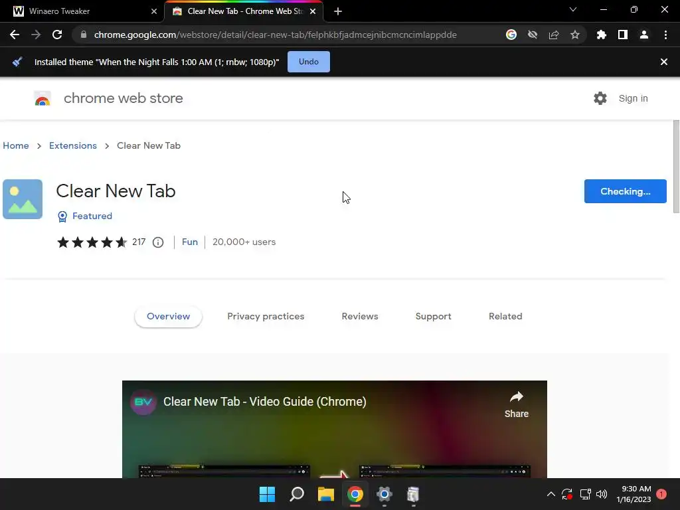Open Settings gear in the taskbar
The width and height of the screenshot is (680, 510).
tap(384, 494)
